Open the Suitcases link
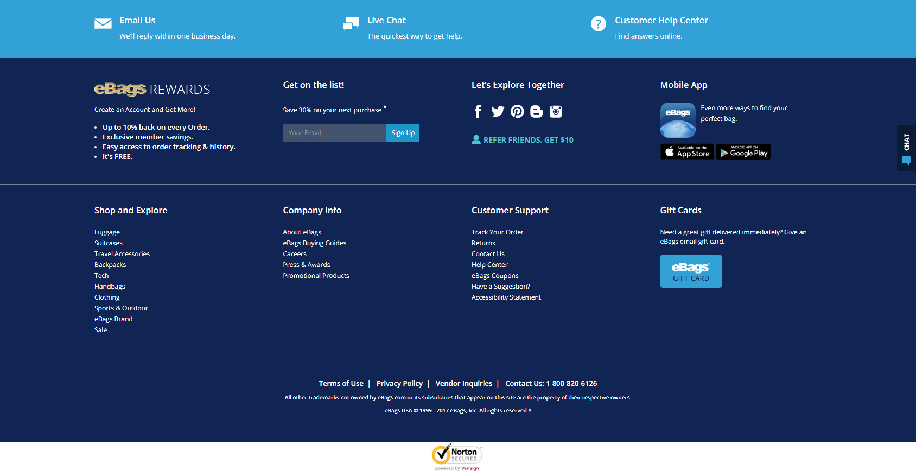916x476 pixels. click(x=109, y=243)
